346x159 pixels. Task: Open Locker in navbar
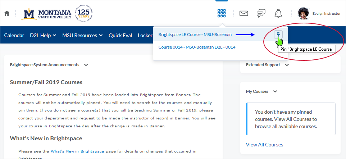pos(145,35)
